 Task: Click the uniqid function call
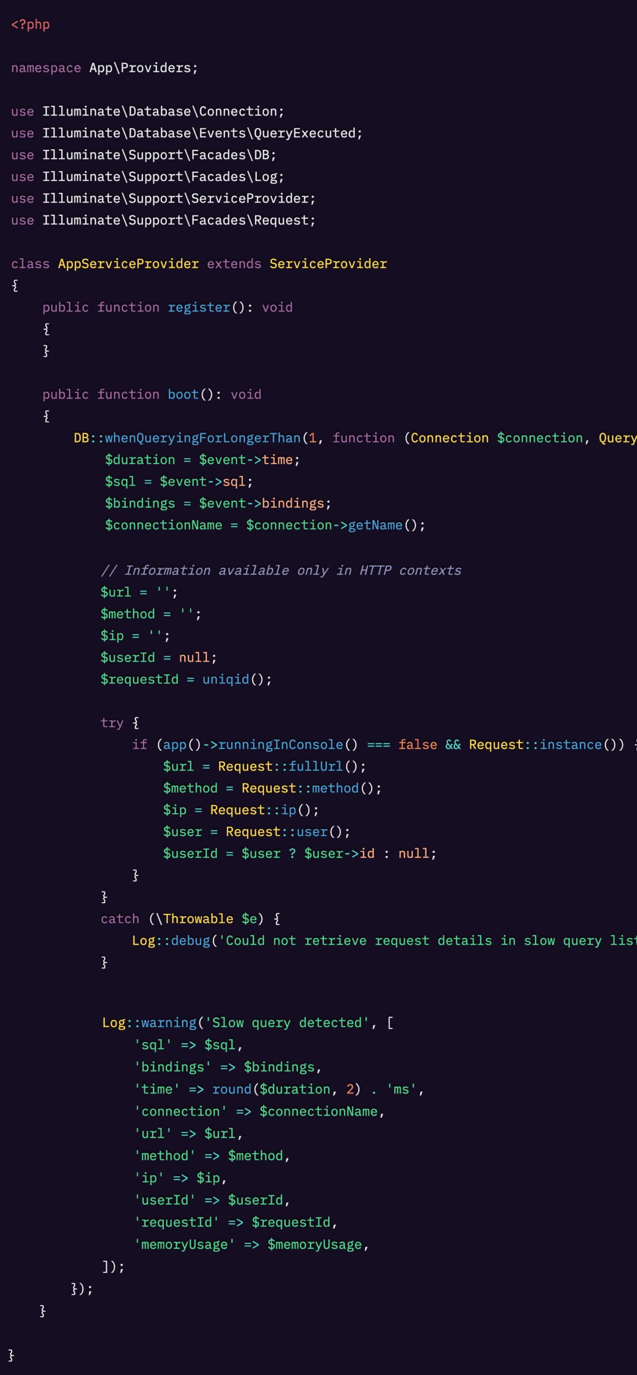226,679
